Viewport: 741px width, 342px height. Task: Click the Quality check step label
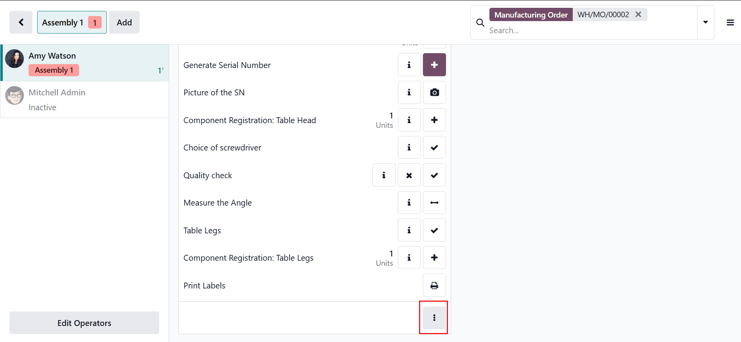click(x=208, y=175)
